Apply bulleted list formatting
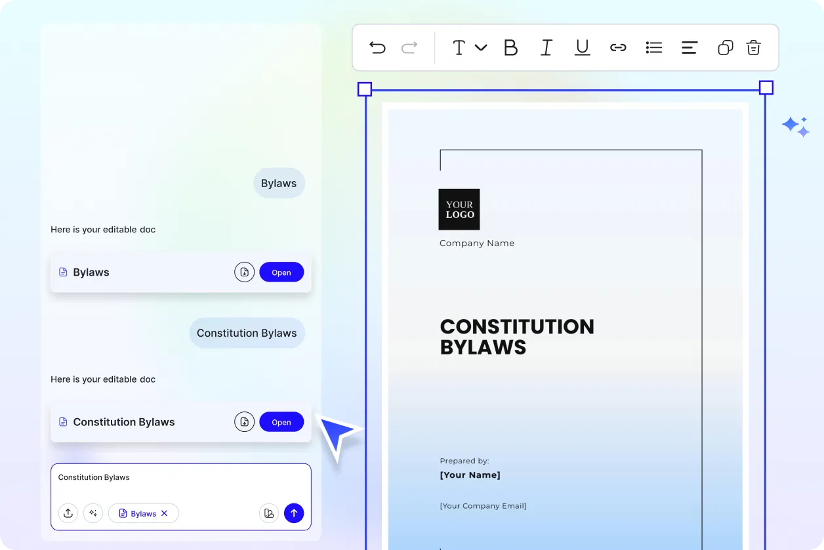The image size is (824, 550). [x=653, y=47]
